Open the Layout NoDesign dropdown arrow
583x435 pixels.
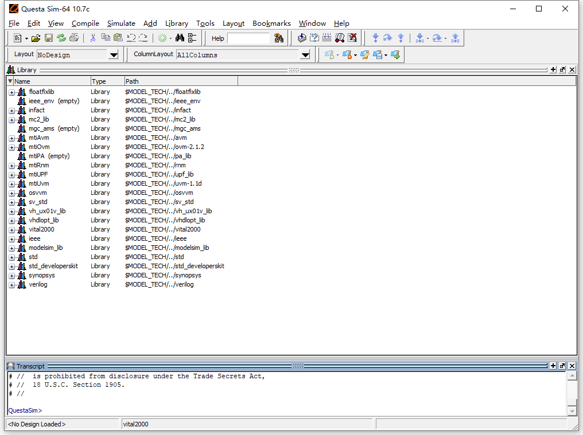pyautogui.click(x=114, y=55)
